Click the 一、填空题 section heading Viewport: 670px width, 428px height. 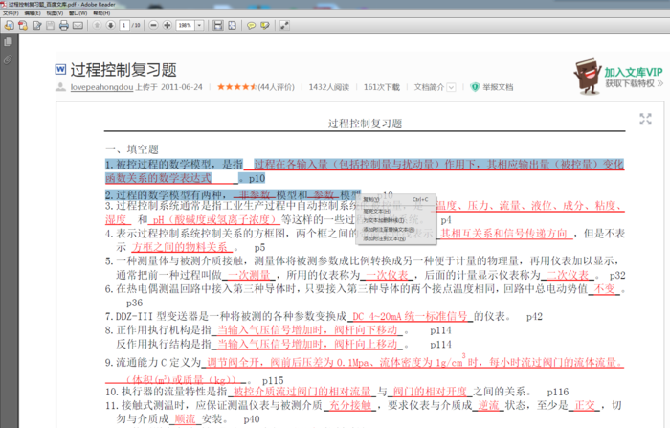point(132,149)
